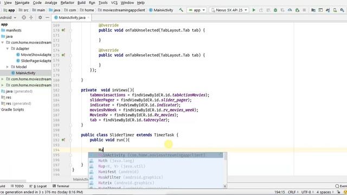Attach debugger to Android process icon
The image size is (347, 195).
[x=297, y=10]
